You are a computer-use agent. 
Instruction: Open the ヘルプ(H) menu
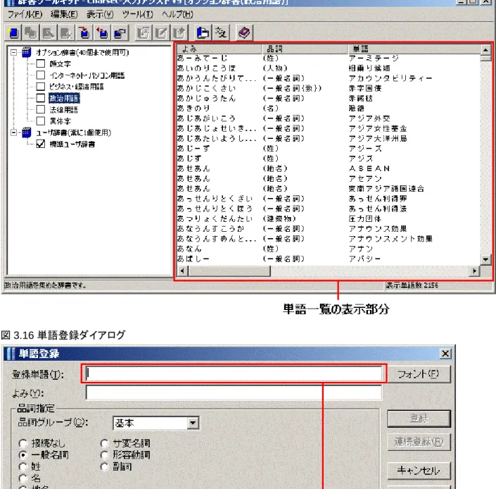[177, 14]
